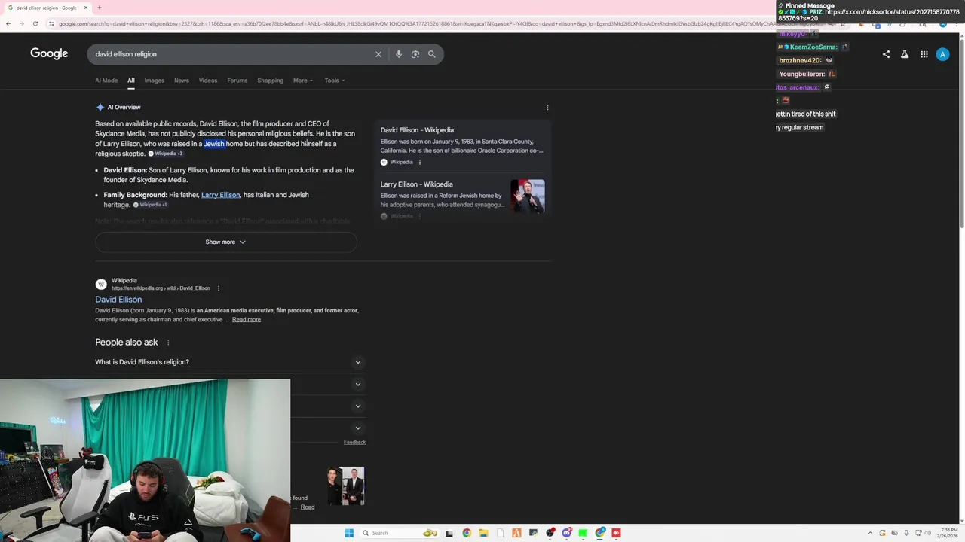Open the 'Wikipedia +1' source chip

click(x=150, y=205)
